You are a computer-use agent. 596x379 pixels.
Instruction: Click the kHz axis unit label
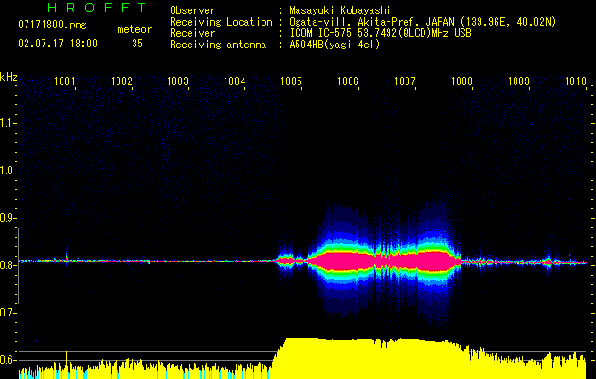9,77
